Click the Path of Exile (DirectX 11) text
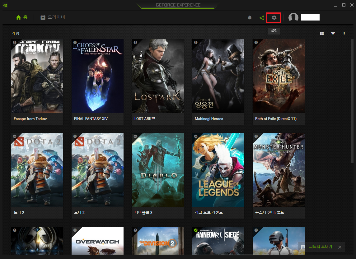Screen dimensions: 356x259 [x=276, y=118]
